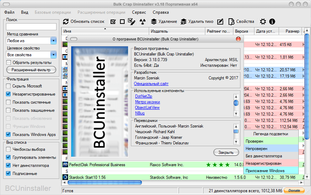The height and width of the screenshot is (195, 311).
Task: Click into the Поиск search field
Action: pyautogui.click(x=31, y=27)
